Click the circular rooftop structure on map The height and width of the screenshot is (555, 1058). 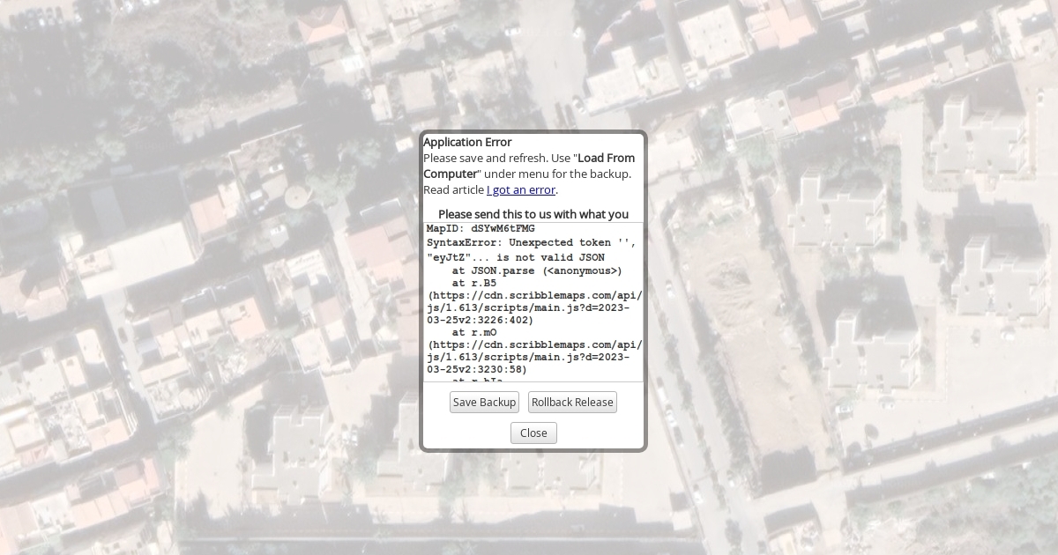[297, 193]
